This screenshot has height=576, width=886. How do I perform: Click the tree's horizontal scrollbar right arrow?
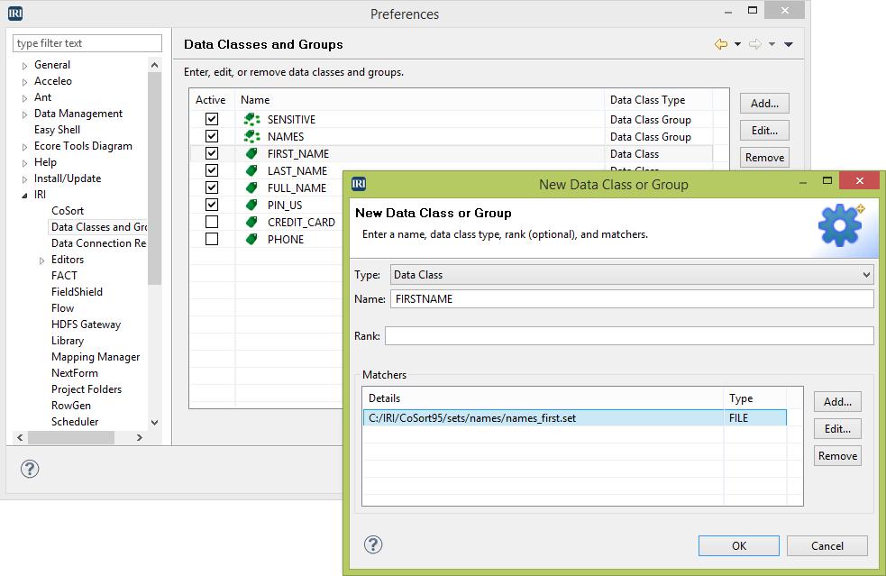click(140, 437)
